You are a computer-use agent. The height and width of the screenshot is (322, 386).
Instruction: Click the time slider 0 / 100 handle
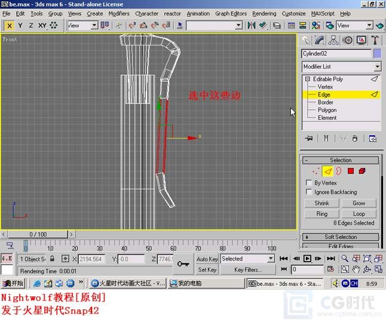pos(38,234)
